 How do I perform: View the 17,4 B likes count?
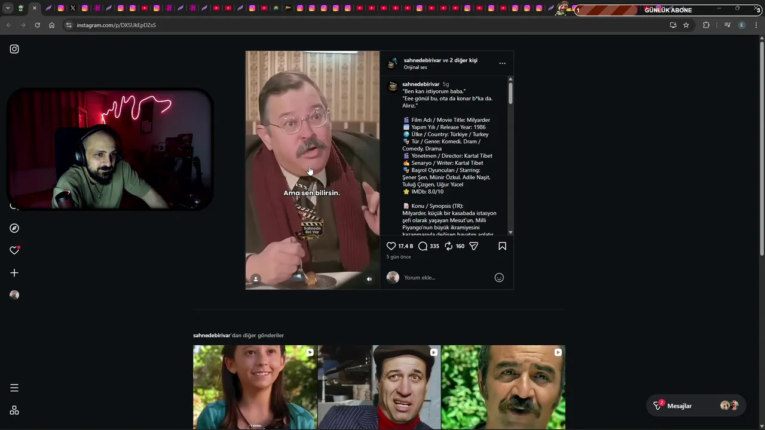pos(406,246)
